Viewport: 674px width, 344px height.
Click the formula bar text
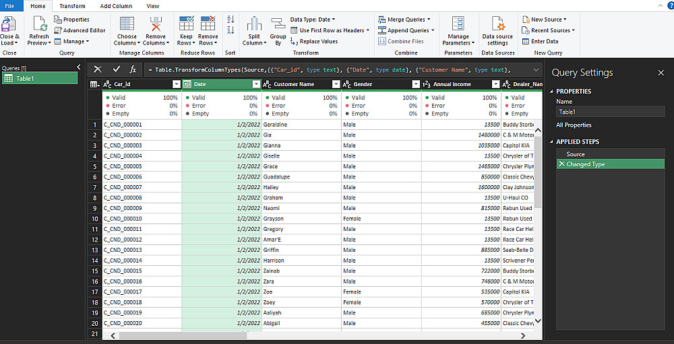tap(330, 69)
